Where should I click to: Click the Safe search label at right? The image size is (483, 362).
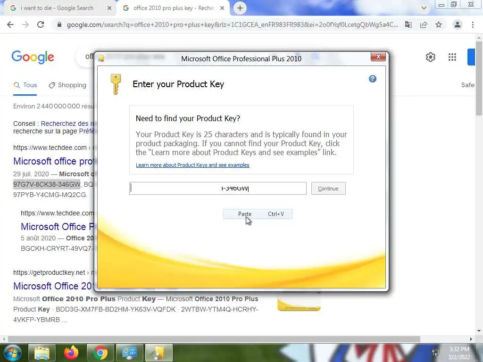tap(467, 85)
